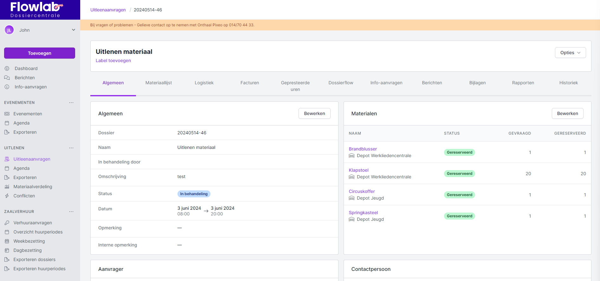Screen dimensions: 600x281
Task: Click the Materiaalverdeling chart icon
Action: pos(7,187)
